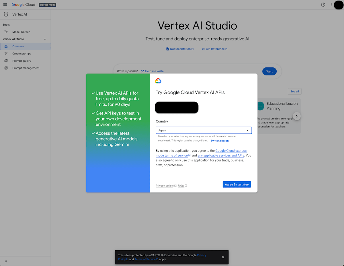Open the Country dropdown showing Japan

(204, 130)
